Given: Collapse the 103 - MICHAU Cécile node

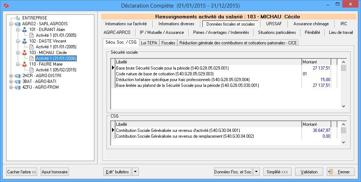Looking at the screenshot, I should coord(18,53).
